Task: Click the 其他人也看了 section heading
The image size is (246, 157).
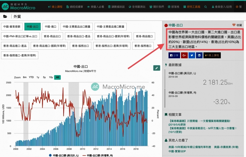Action: point(178,140)
